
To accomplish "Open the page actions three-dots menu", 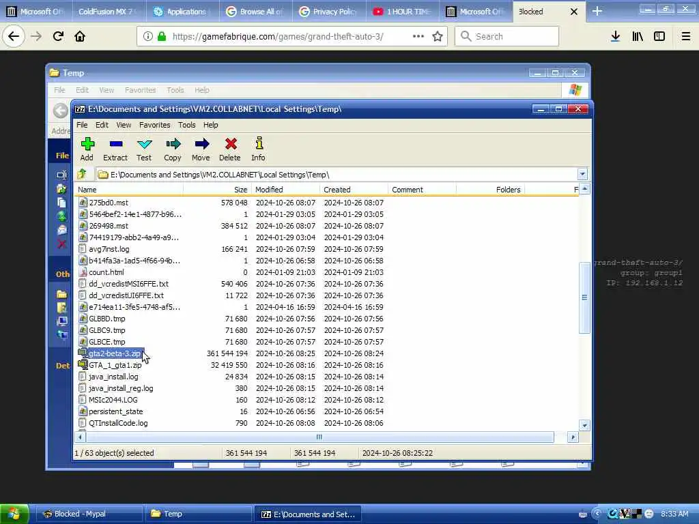I will pos(418,37).
